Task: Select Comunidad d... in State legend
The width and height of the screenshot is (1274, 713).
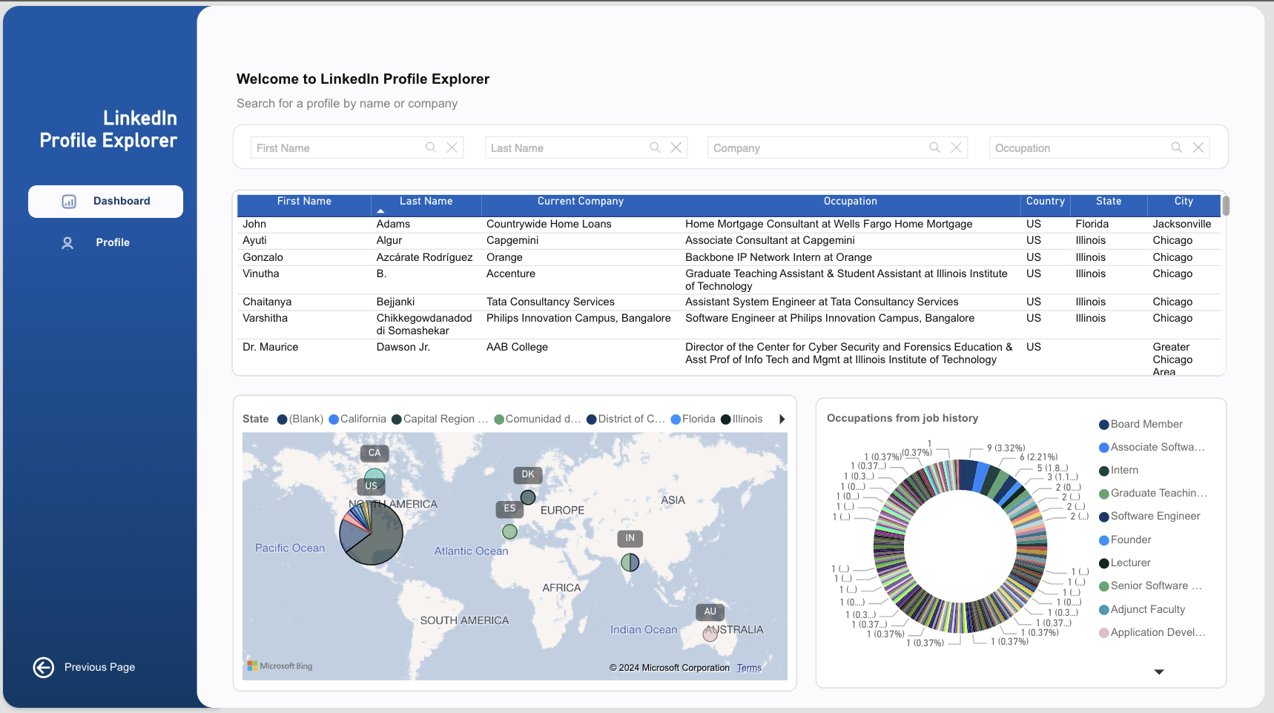Action: (x=538, y=419)
